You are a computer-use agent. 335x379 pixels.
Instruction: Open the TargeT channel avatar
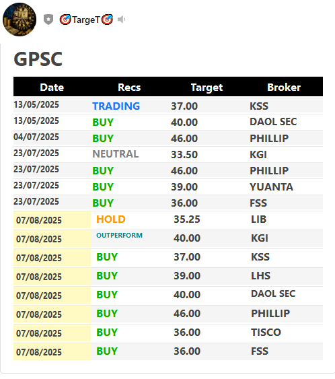point(20,20)
